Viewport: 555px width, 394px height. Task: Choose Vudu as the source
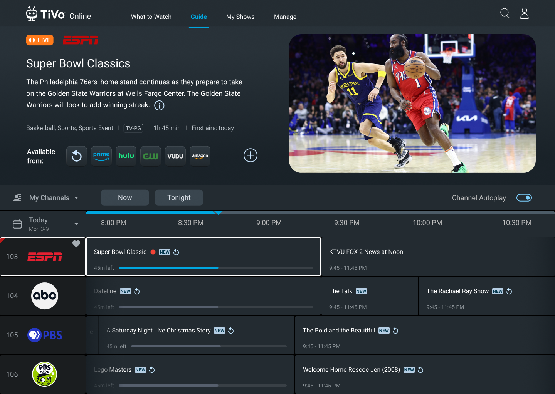[175, 156]
